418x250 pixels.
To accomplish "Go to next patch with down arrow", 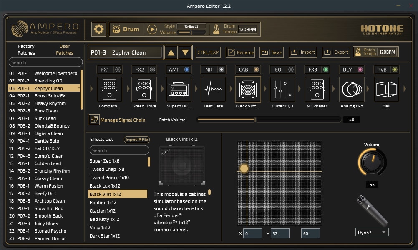I will click(x=185, y=52).
